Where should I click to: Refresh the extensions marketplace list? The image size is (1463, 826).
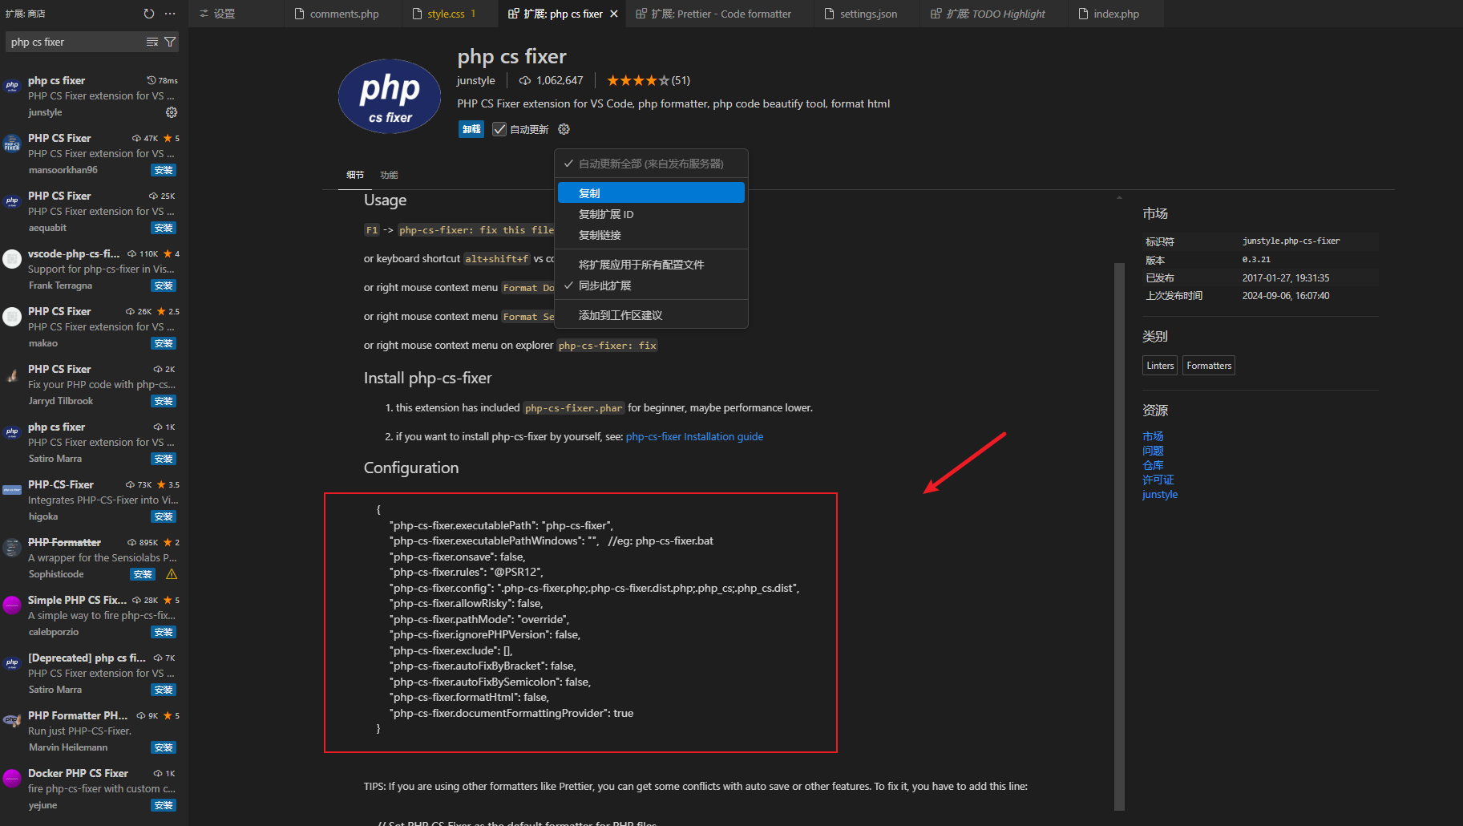148,14
